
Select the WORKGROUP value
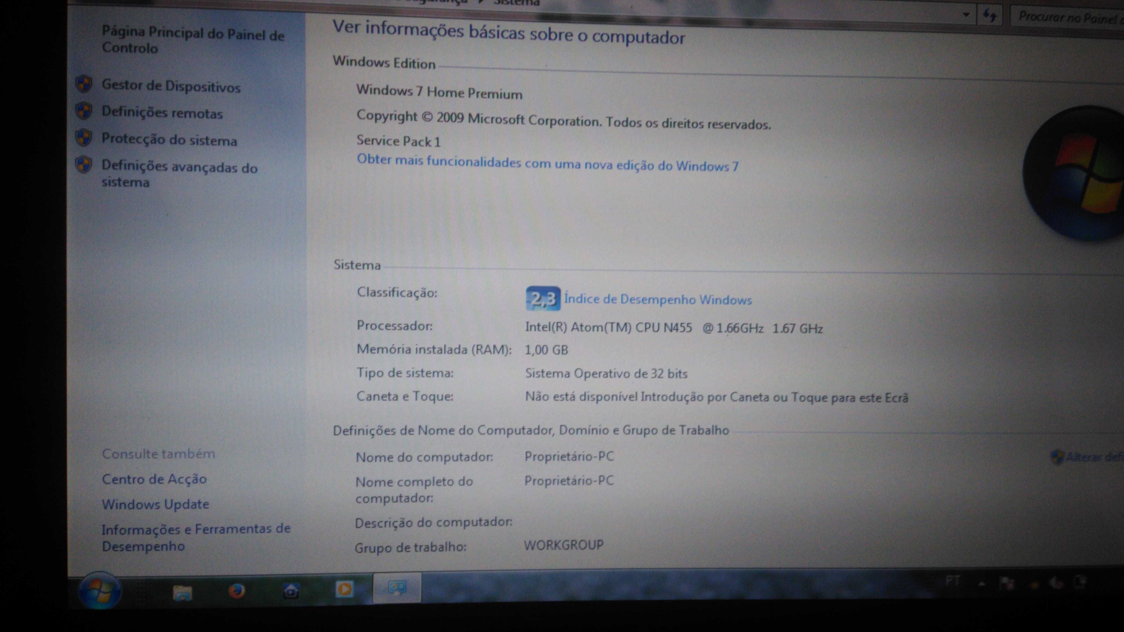click(x=564, y=545)
